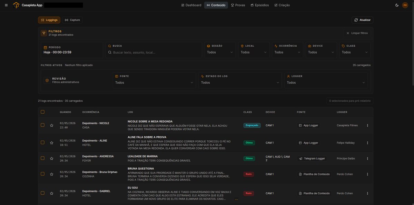Open three-dot menu for ANDRESSA row
The height and width of the screenshot is (205, 414).
click(367, 159)
